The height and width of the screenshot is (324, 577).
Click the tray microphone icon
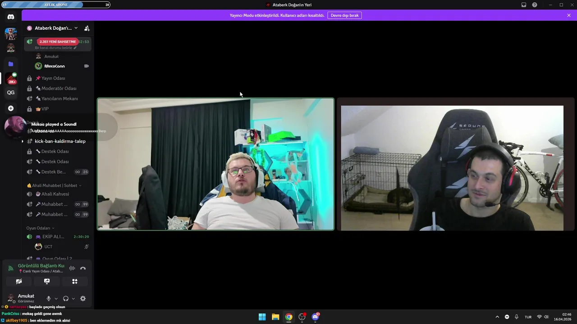pyautogui.click(x=517, y=317)
